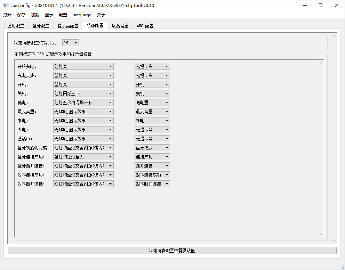Image resolution: width=345 pixels, height=270 pixels.
Task: Open tone dropdown for 通话中
Action: (x=152, y=139)
